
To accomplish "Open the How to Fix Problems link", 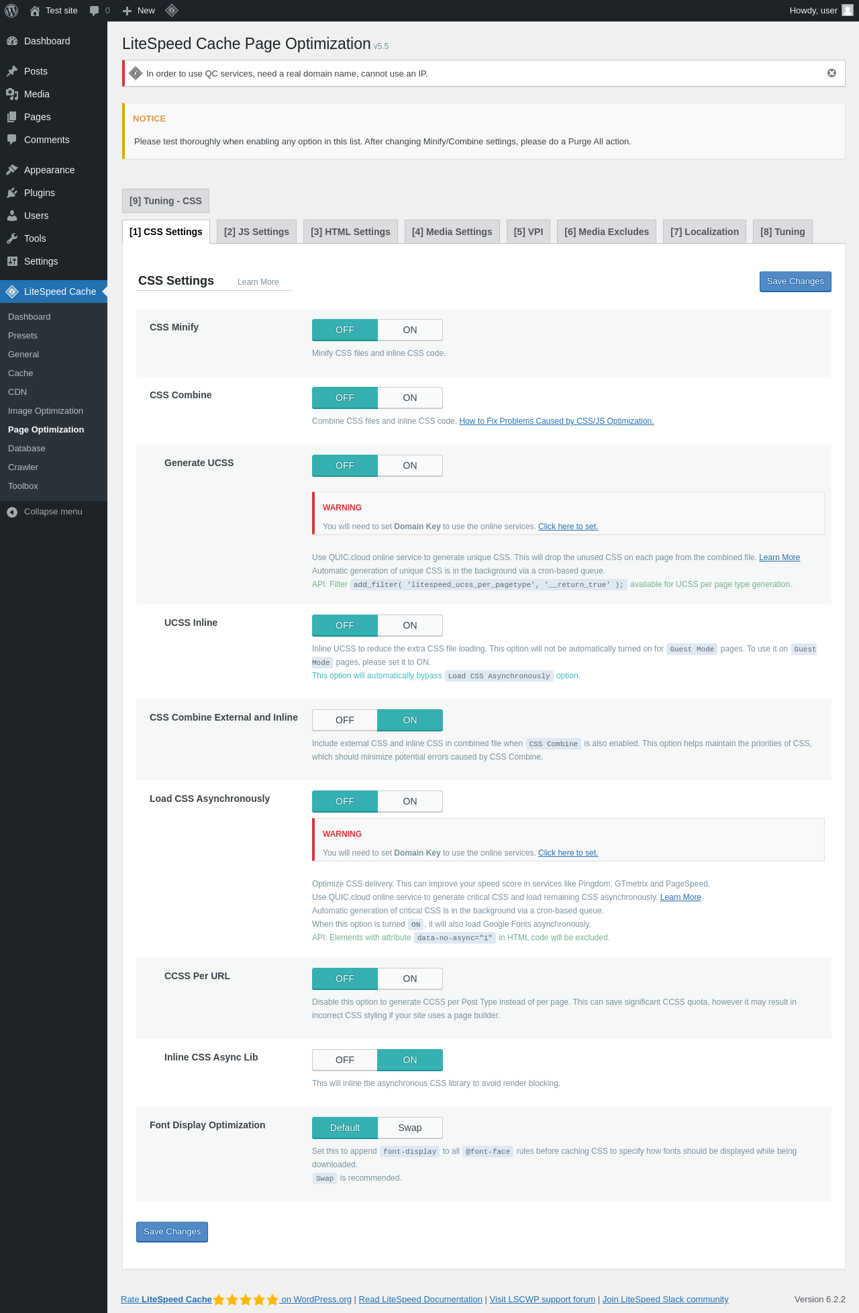I will tap(556, 421).
